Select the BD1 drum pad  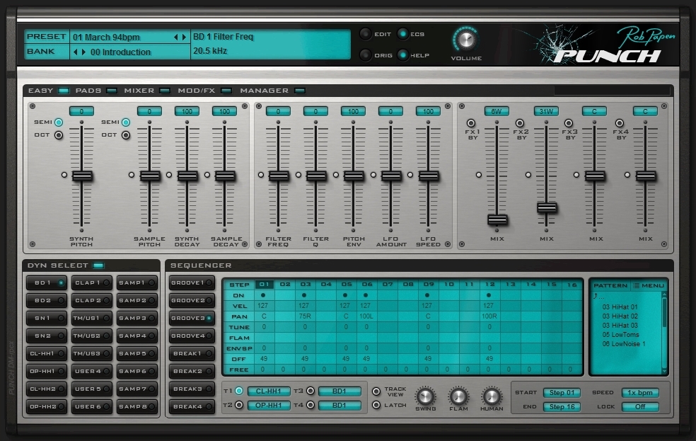47,282
